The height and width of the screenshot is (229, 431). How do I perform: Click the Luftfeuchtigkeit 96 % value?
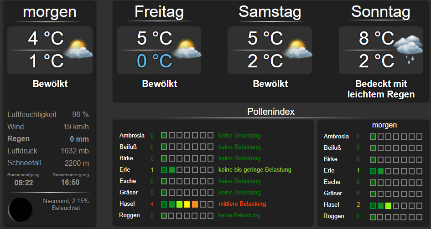pyautogui.click(x=81, y=114)
